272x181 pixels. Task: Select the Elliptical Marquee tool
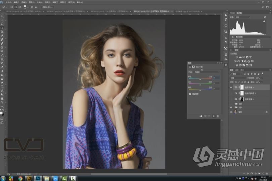[x=2, y=20]
